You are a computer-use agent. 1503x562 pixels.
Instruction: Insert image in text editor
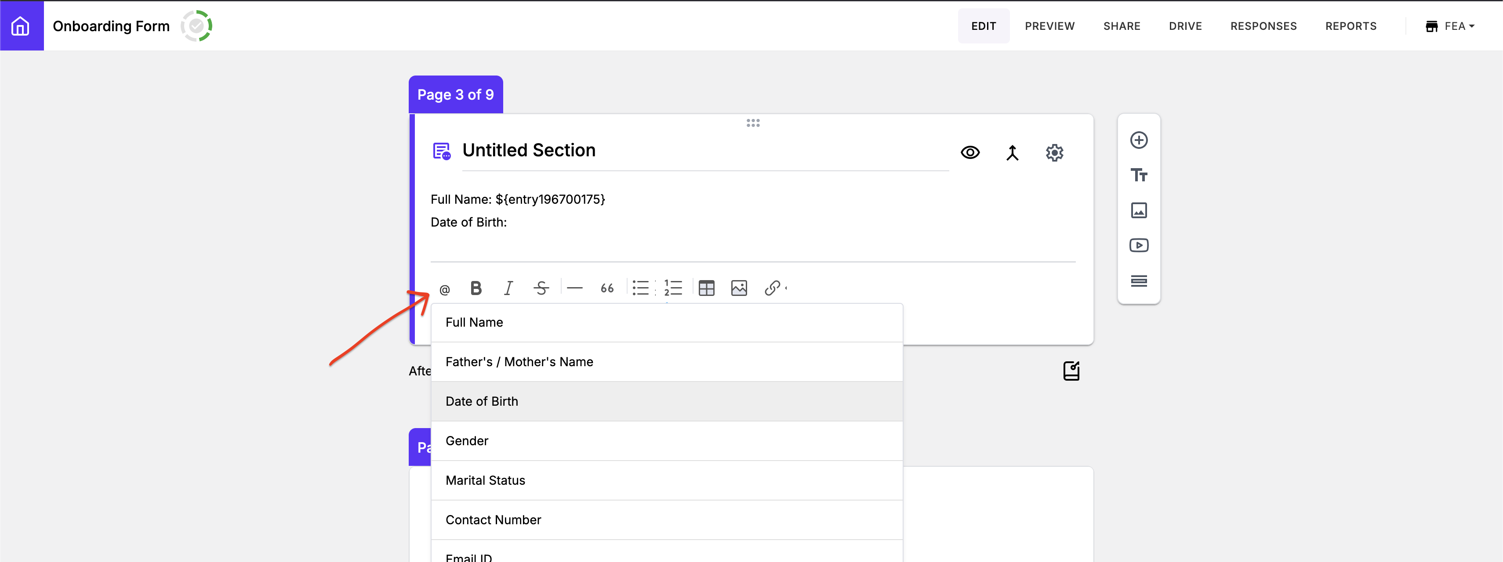(739, 288)
